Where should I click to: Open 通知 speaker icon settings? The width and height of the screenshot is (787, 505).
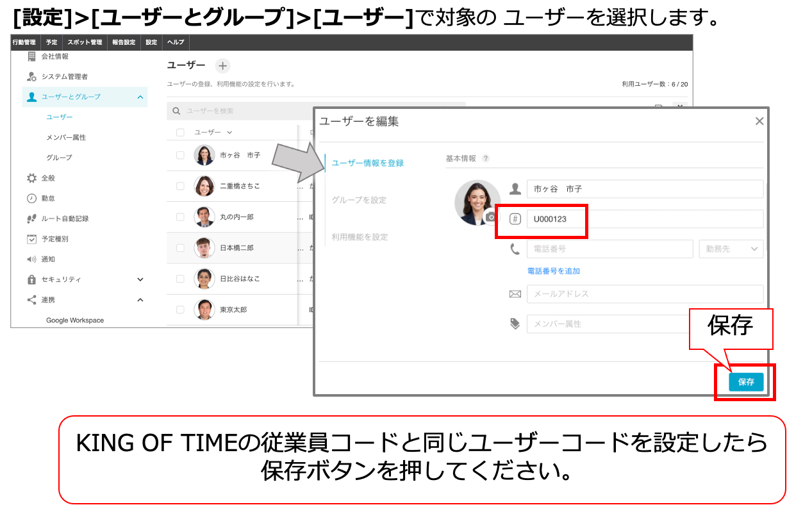[31, 259]
